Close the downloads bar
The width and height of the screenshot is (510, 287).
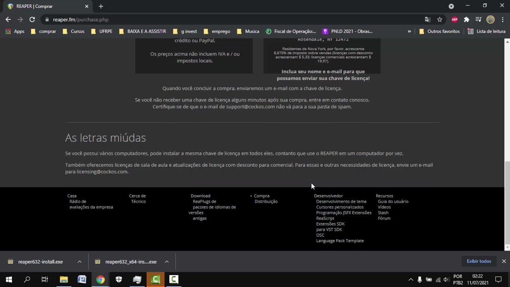pos(504,261)
